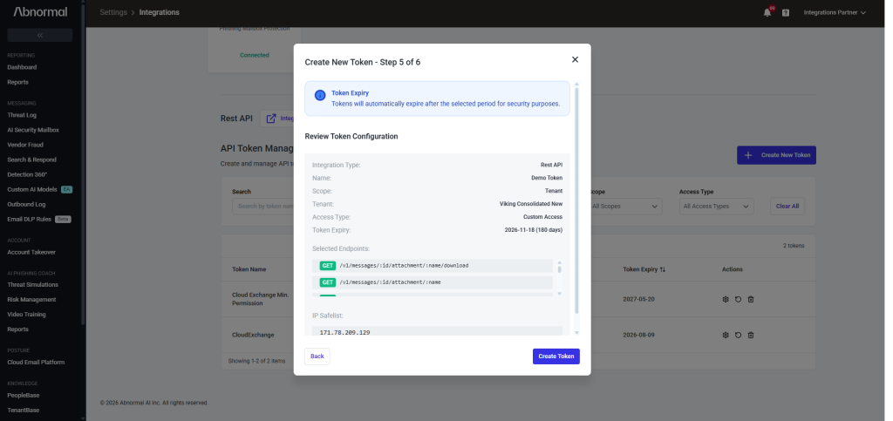Click Settings in the breadcrumb
Image resolution: width=893 pixels, height=421 pixels.
(x=113, y=12)
